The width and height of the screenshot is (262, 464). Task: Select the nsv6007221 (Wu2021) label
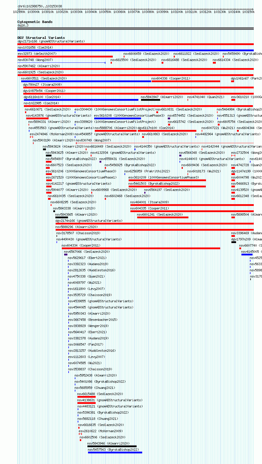coord(218,128)
